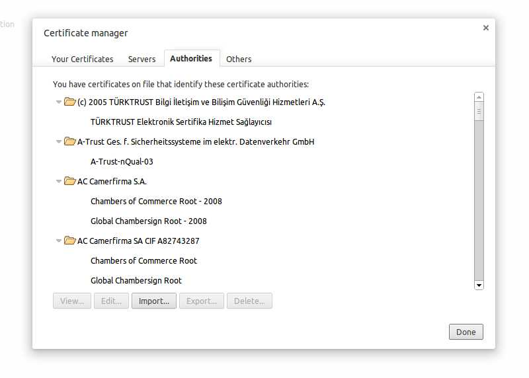Click the Delete... button

249,301
